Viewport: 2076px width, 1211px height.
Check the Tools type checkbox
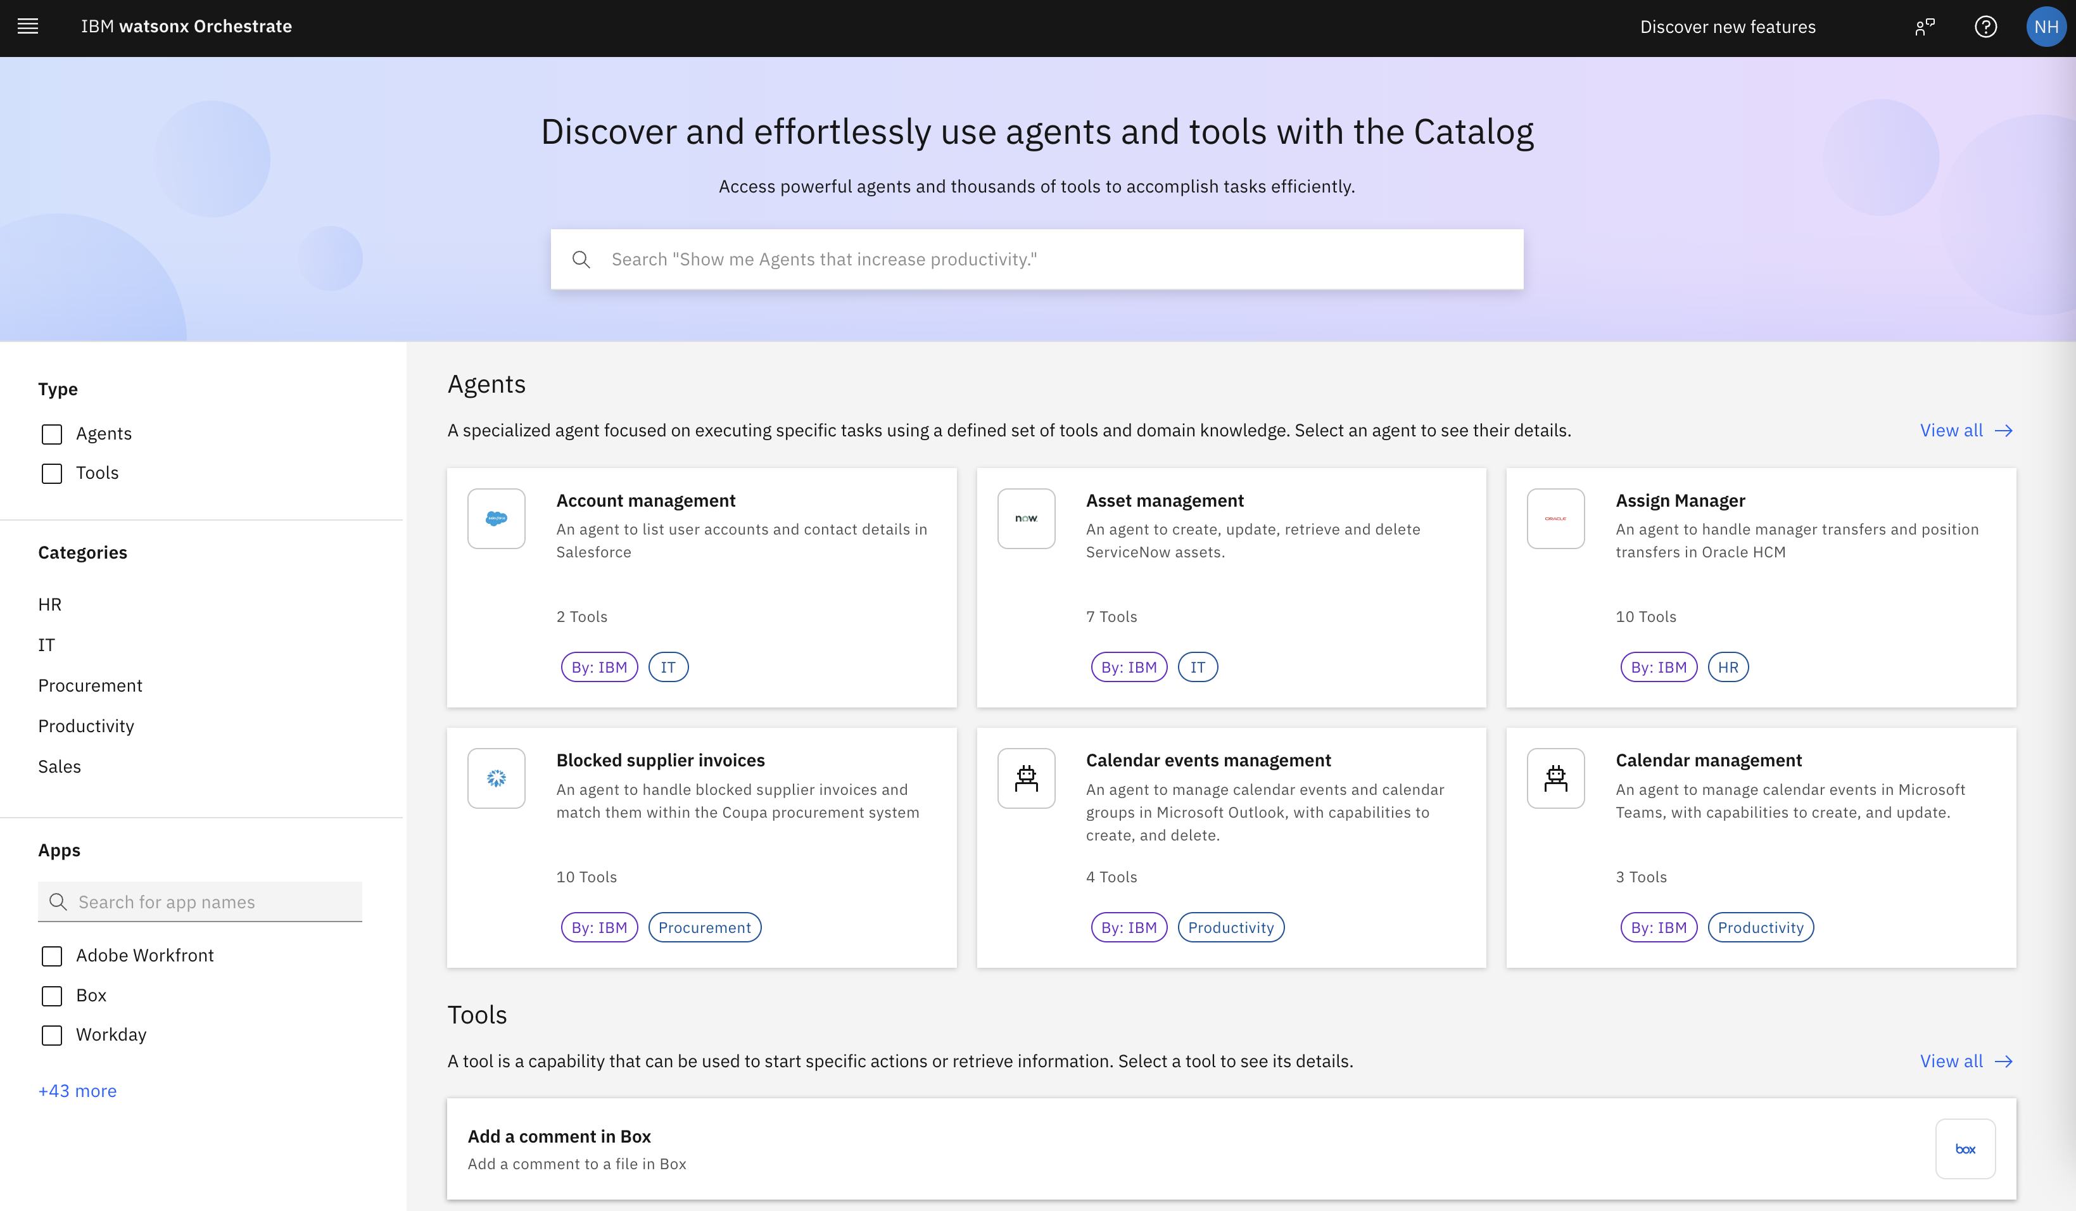(x=52, y=474)
